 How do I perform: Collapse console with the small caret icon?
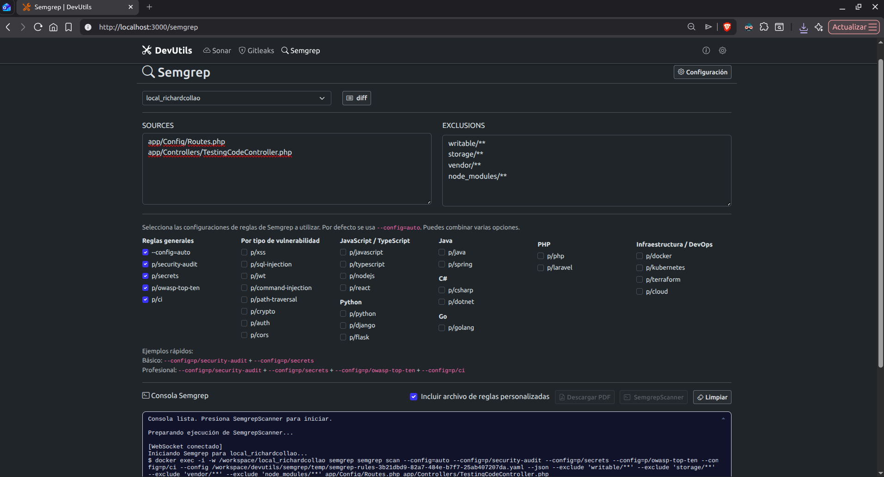(x=723, y=419)
